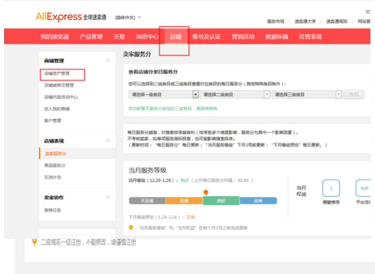Screen dimensions: 375x274
Task: Open 店铺装修及管理 in the sidebar
Action: click(59, 85)
